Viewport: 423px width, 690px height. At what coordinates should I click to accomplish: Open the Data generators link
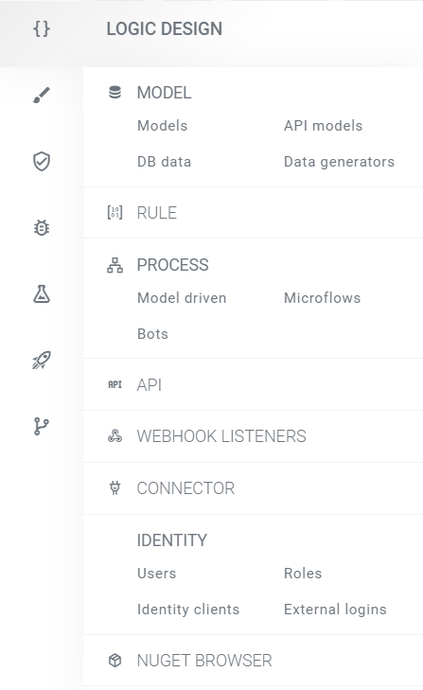(339, 162)
